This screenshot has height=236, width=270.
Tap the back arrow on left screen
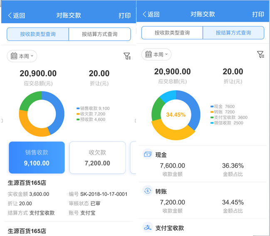tap(10, 16)
